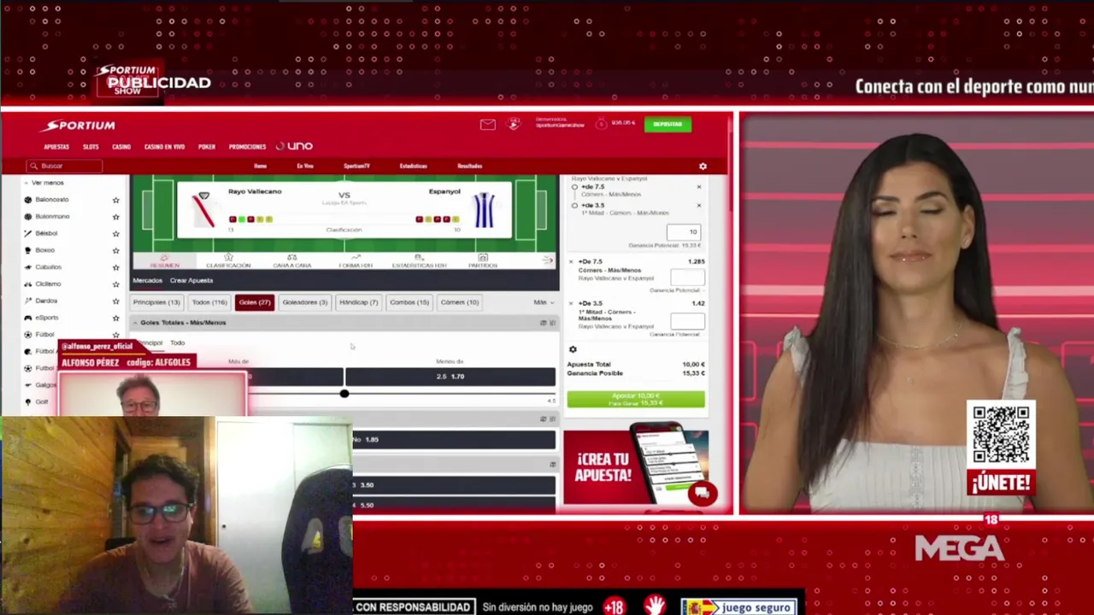Viewport: 1094px width, 615px height.
Task: Place bet with green Apostar 10,00 € button
Action: (636, 399)
